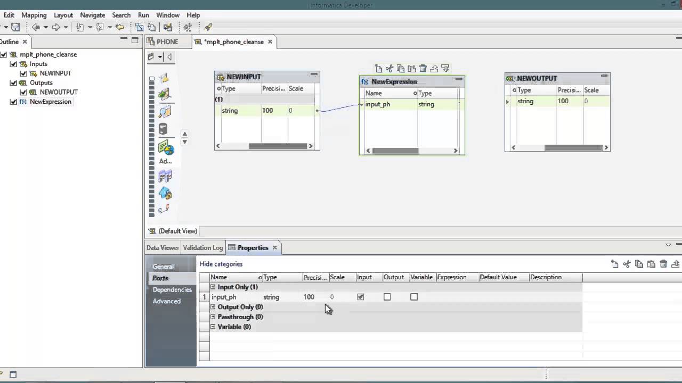The image size is (682, 383).
Task: Click the palette scroll-down arrow button
Action: coord(184,142)
